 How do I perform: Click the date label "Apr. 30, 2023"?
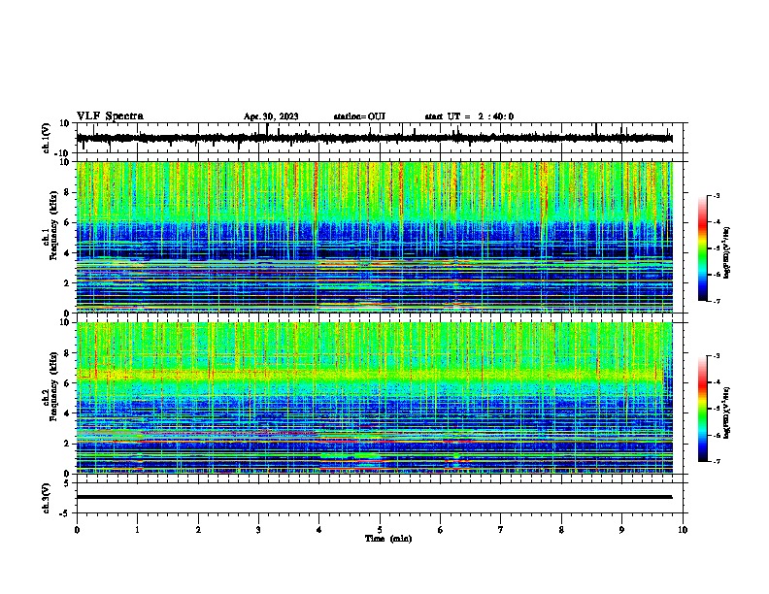[x=271, y=116]
